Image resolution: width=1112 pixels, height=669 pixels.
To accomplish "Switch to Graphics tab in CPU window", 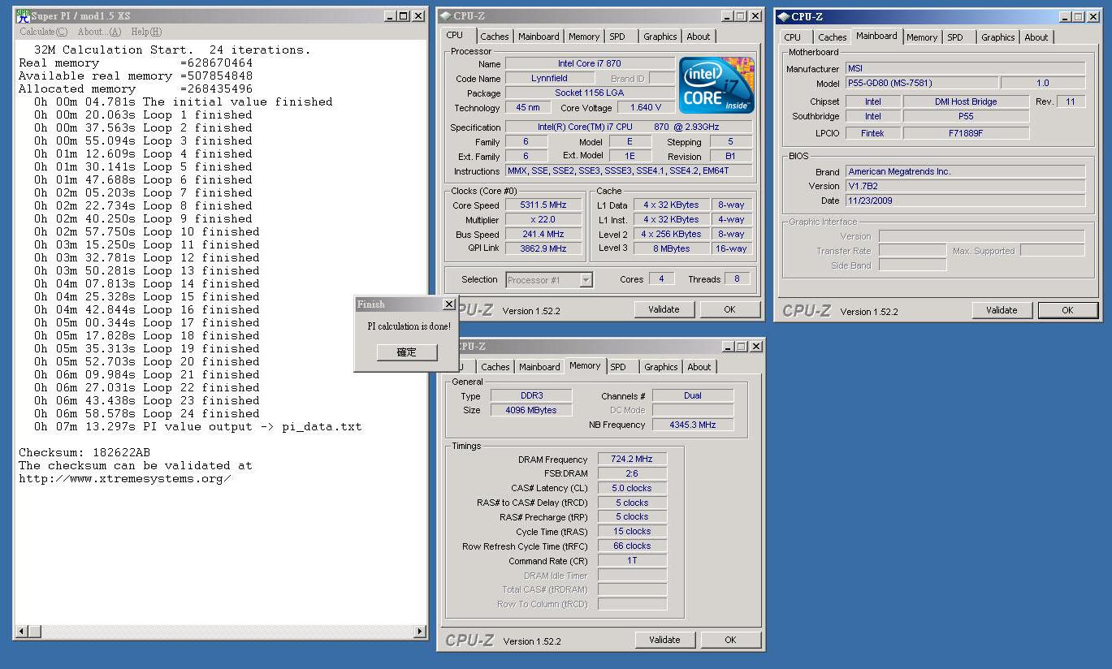I will (660, 37).
